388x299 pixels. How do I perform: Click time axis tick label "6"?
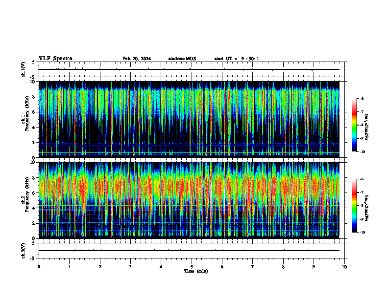tap(222, 267)
